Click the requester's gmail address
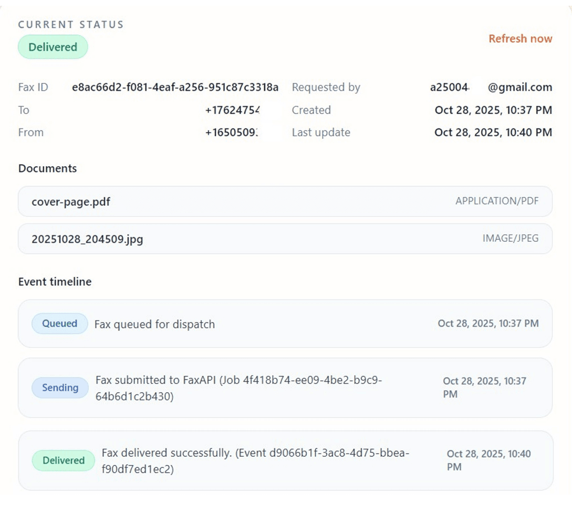The image size is (572, 515). point(491,88)
